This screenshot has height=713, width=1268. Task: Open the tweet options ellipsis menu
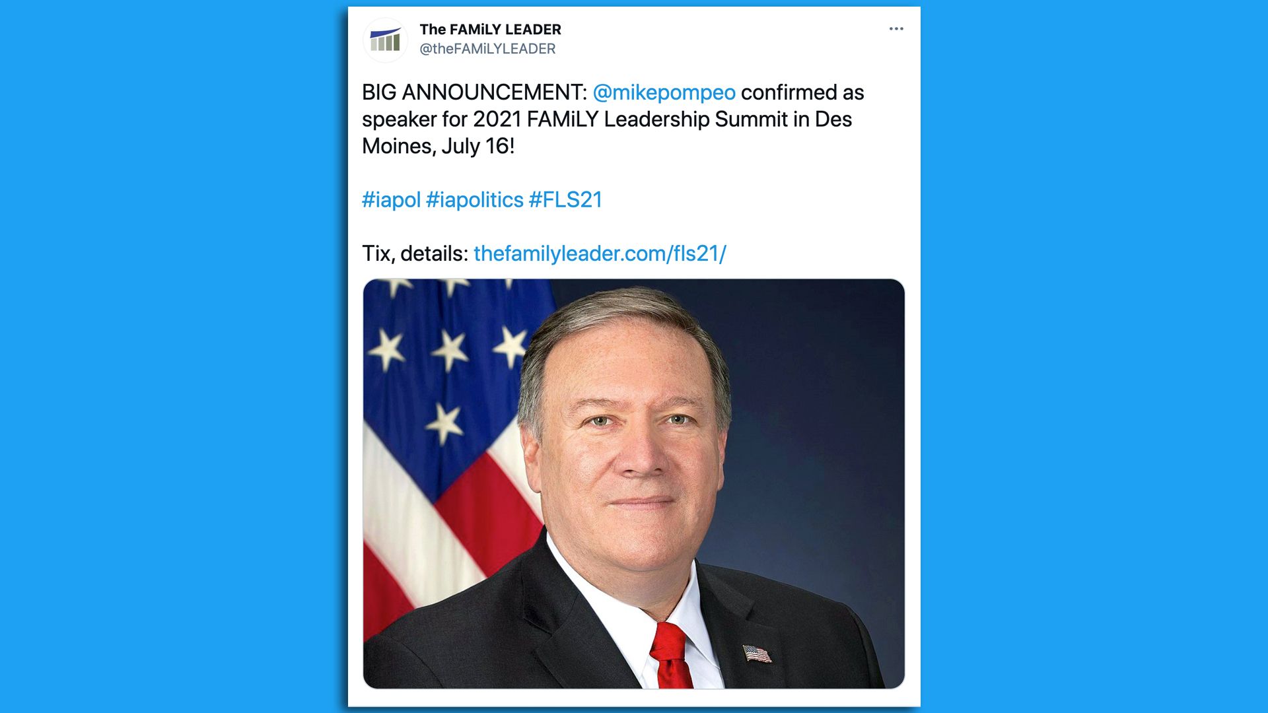(896, 28)
